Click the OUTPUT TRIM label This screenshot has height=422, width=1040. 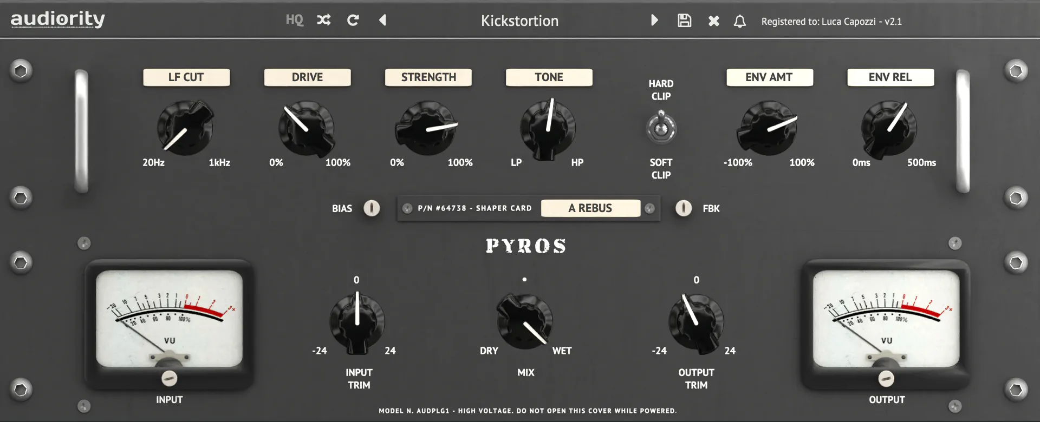click(x=696, y=379)
